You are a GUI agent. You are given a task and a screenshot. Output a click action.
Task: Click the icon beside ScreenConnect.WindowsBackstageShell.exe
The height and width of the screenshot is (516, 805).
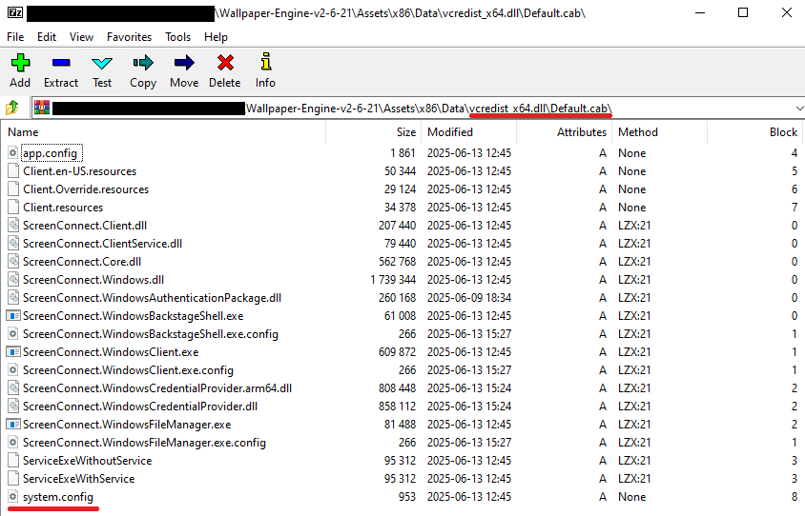[x=13, y=316]
